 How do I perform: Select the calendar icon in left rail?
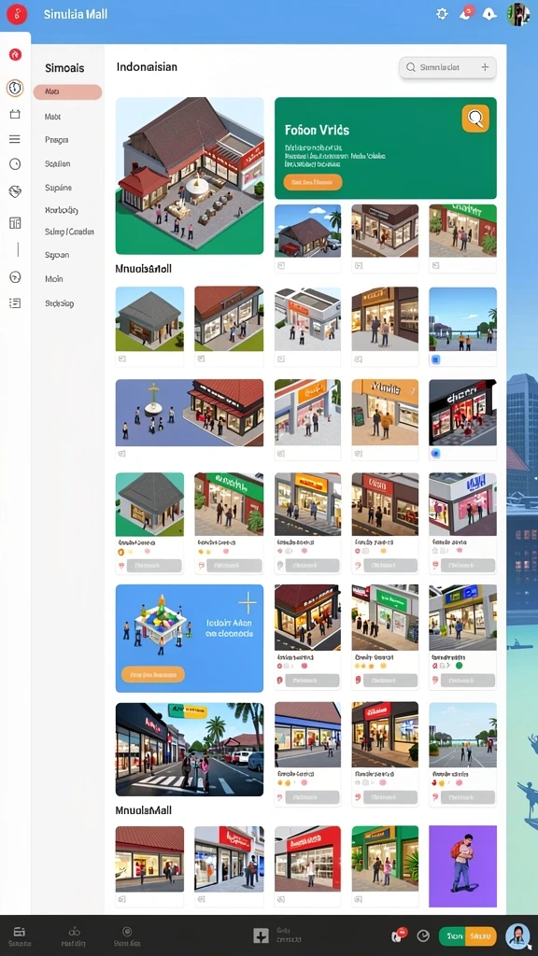(x=15, y=114)
